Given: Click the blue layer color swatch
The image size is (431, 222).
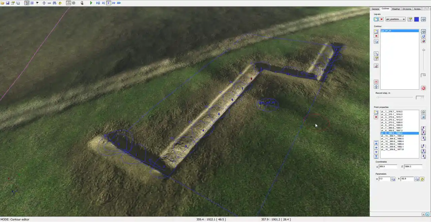Looking at the screenshot, I should pyautogui.click(x=417, y=19).
